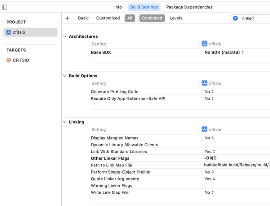
Task: Switch filter to Basic settings
Action: (x=83, y=18)
